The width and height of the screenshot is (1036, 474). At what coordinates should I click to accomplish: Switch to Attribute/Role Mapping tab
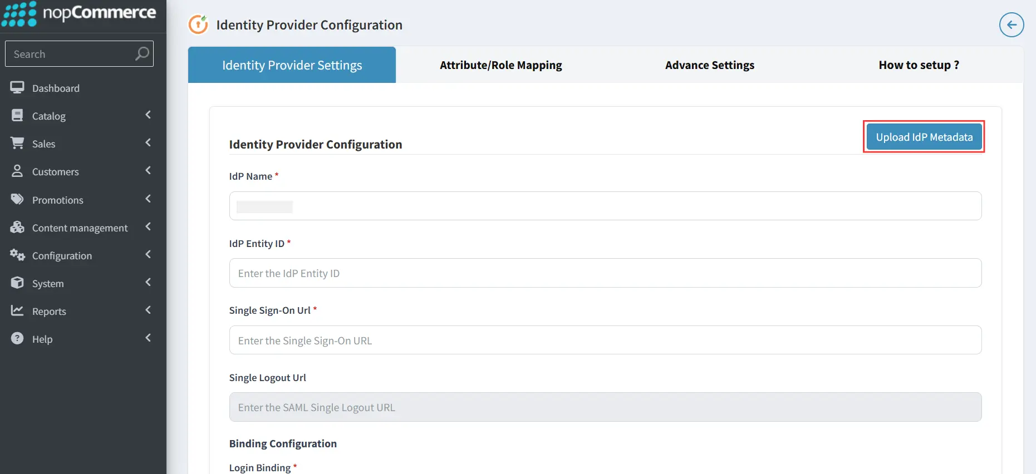click(500, 65)
